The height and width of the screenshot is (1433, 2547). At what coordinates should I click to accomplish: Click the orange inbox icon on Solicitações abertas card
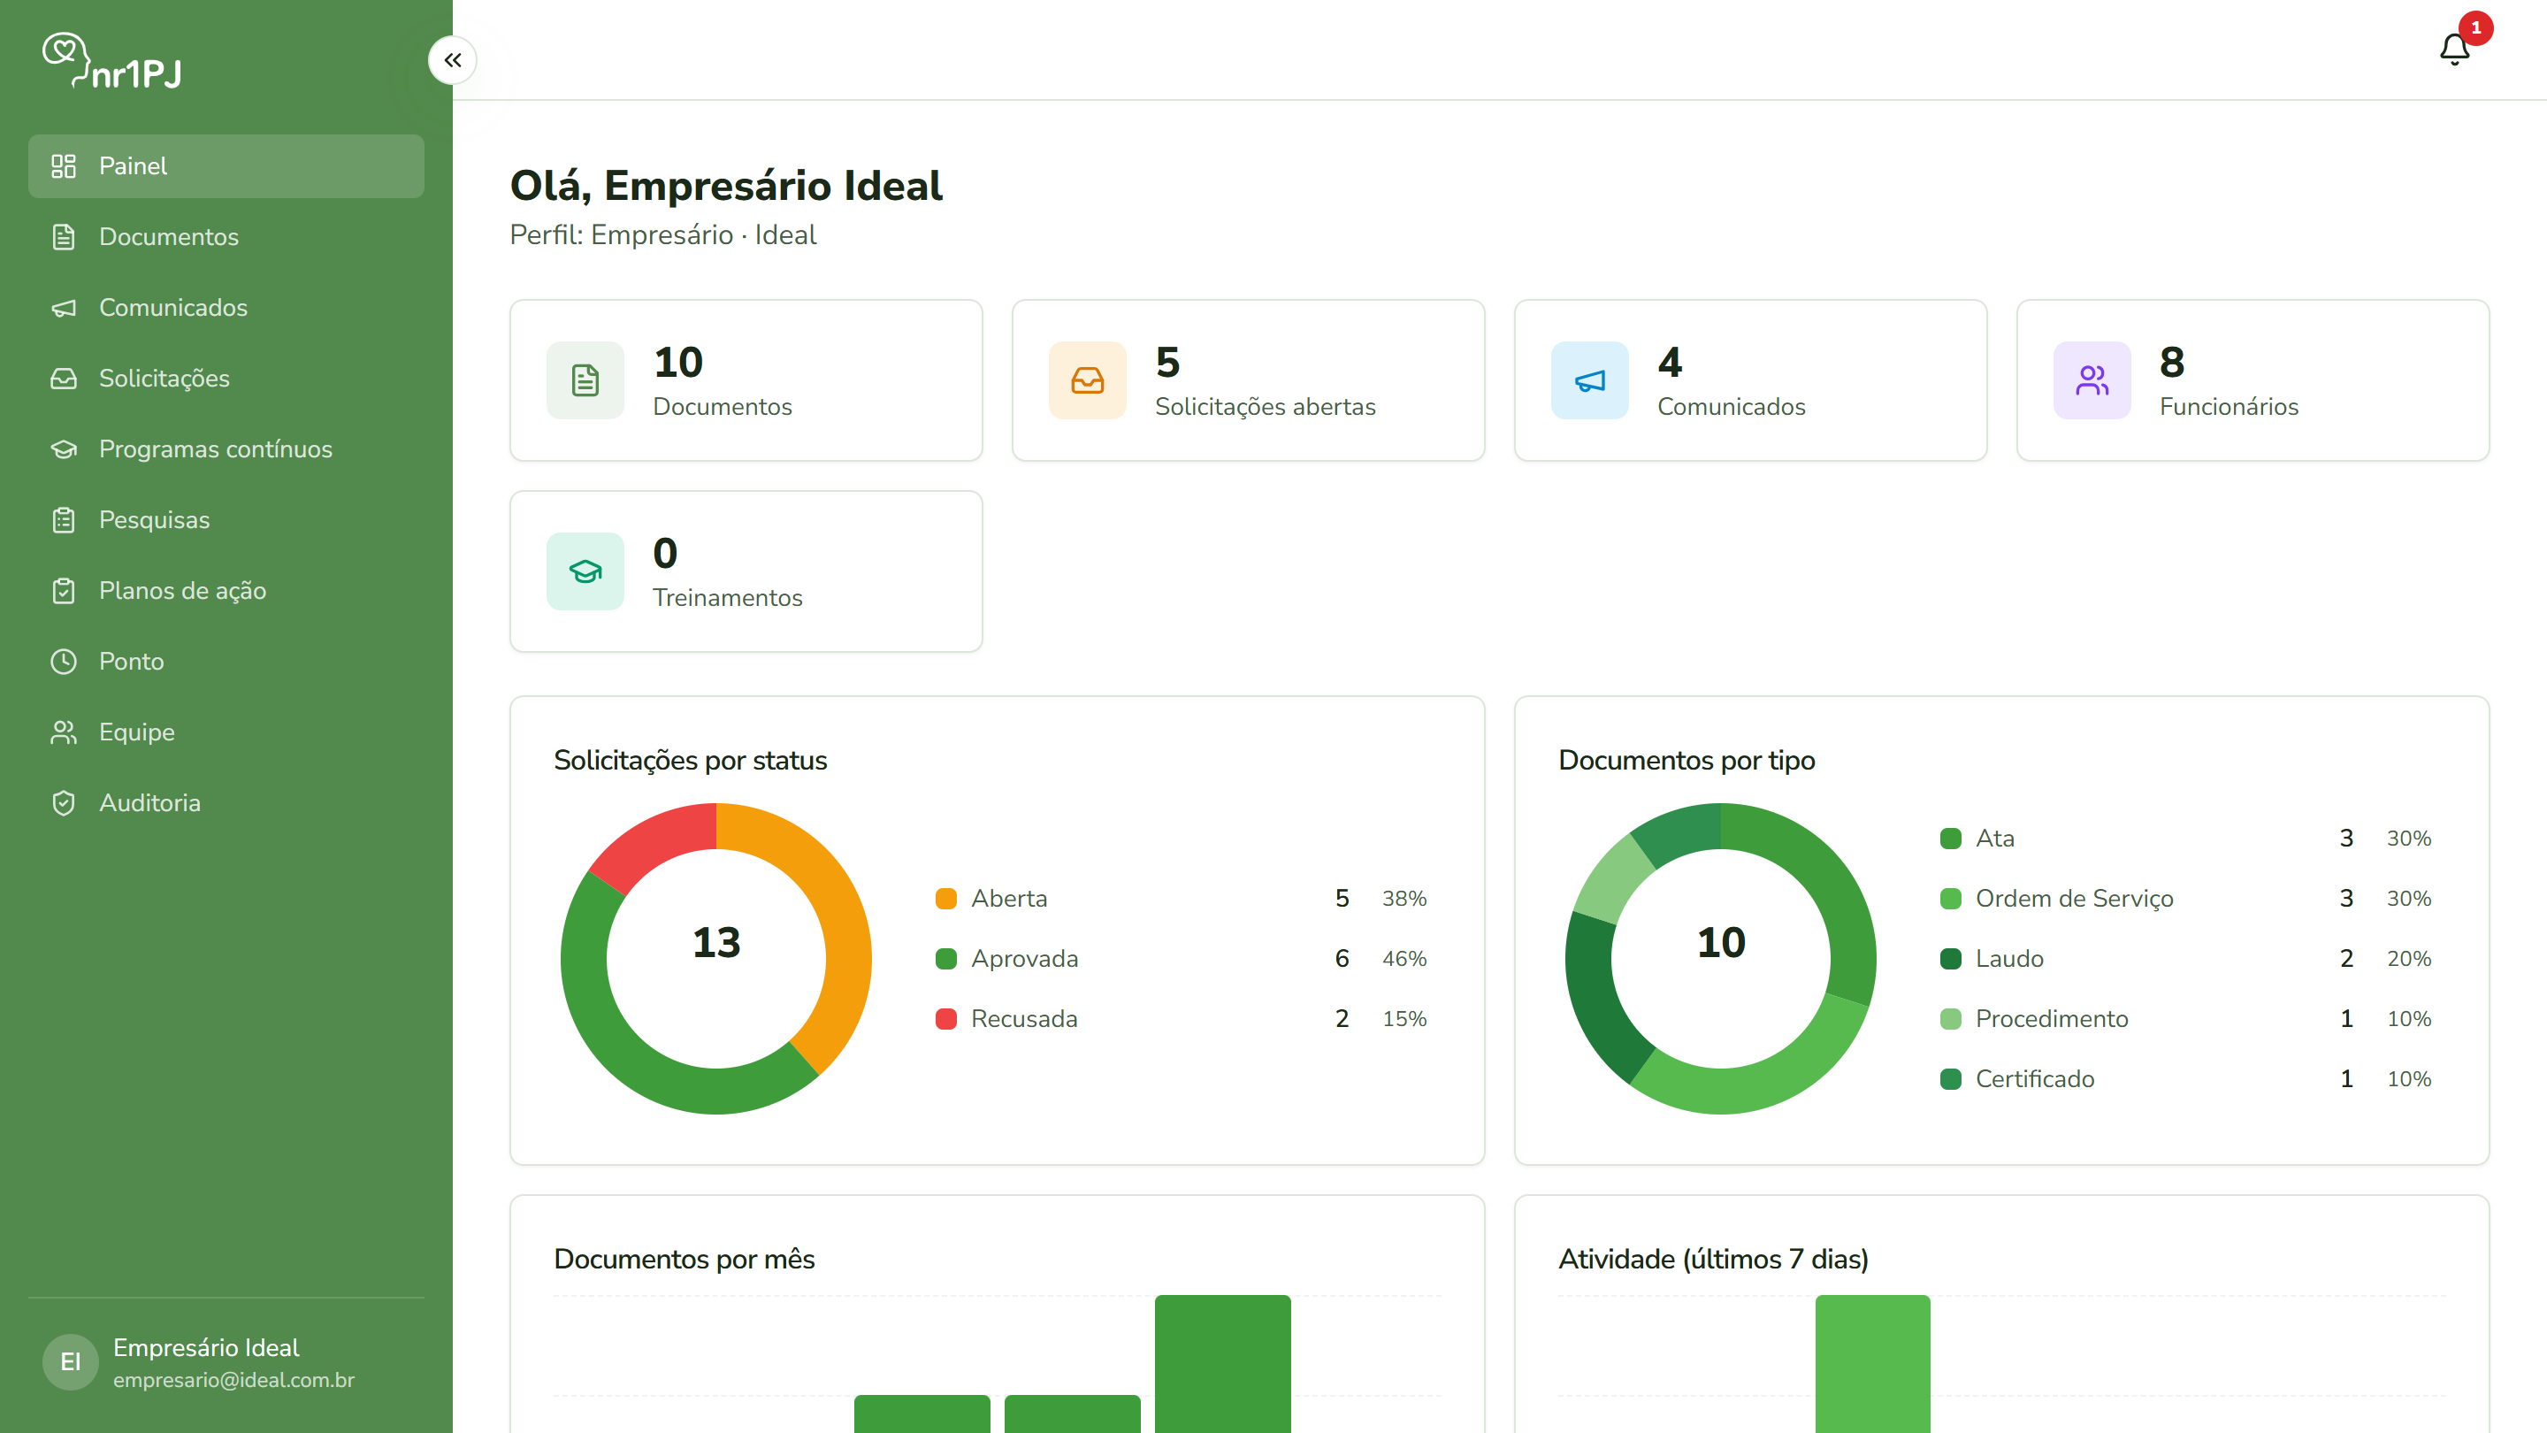click(x=1088, y=379)
